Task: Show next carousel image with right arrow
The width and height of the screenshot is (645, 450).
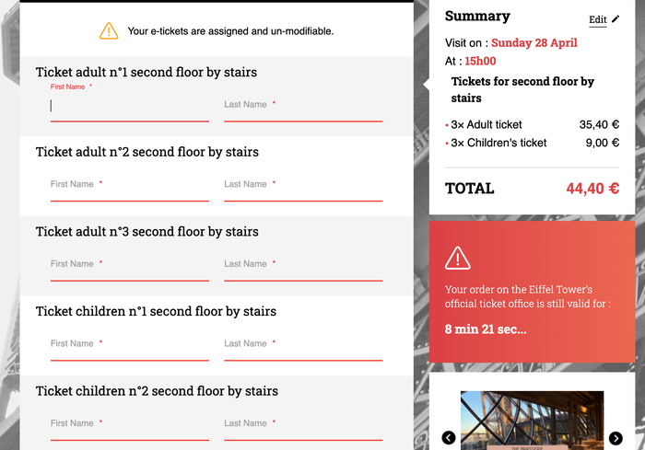Action: (616, 438)
